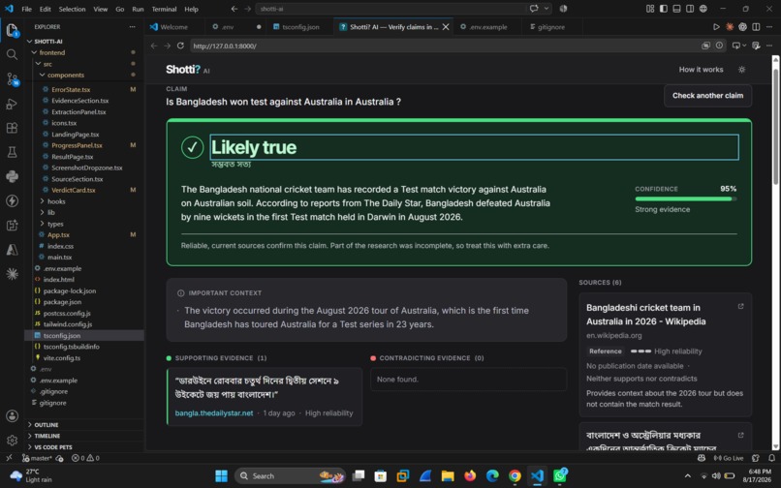Screen dimensions: 781x488
Task: Expand the VS CODE PETS section
Action: click(x=83, y=447)
